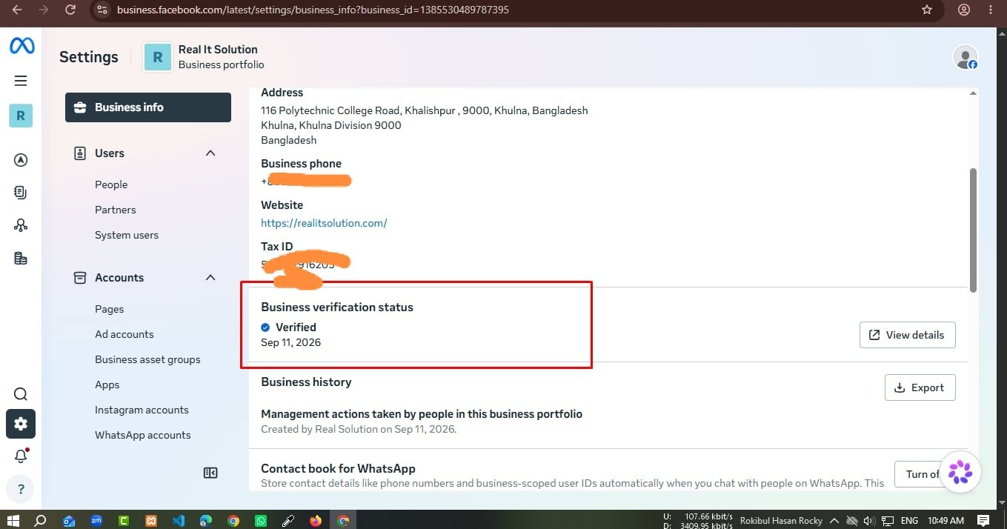Image resolution: width=1007 pixels, height=529 pixels.
Task: Click the up arrow of content scrollbar
Action: point(973,93)
